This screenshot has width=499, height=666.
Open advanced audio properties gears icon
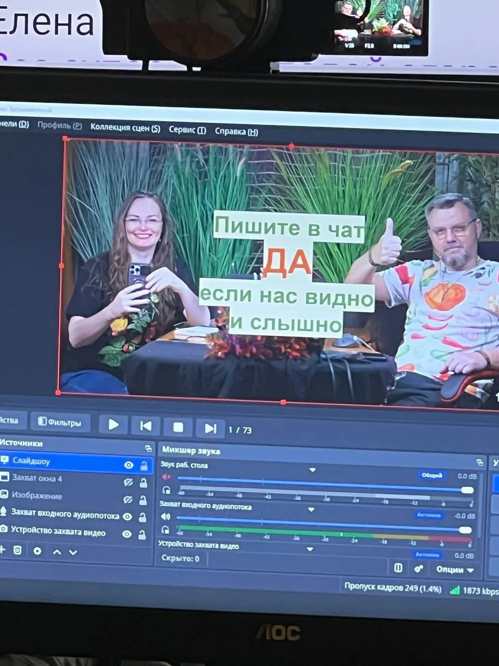click(x=418, y=569)
